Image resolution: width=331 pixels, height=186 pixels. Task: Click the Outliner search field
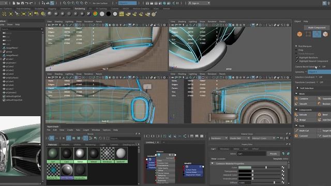22,29
